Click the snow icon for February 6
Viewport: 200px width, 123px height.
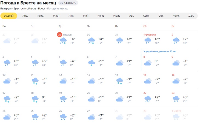coord(92,63)
